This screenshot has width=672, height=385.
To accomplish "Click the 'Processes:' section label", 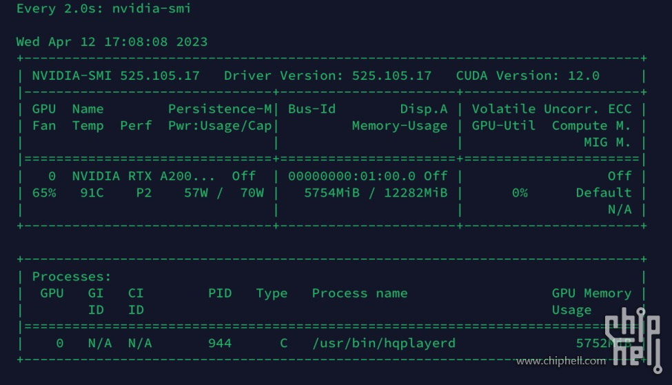I will 72,276.
